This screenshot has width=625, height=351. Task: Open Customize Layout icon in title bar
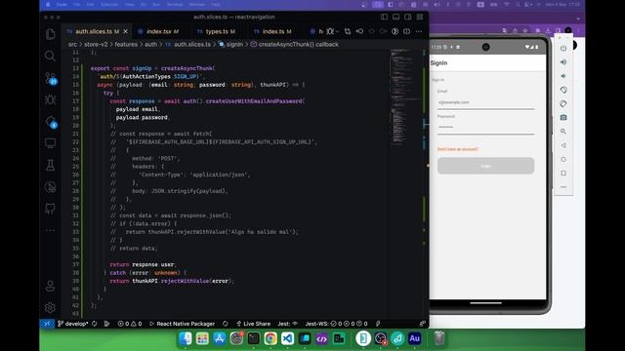(x=420, y=17)
